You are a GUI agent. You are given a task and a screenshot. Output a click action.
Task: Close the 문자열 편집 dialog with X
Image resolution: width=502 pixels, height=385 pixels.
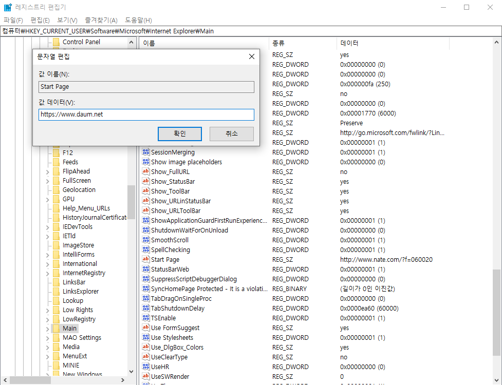point(251,56)
